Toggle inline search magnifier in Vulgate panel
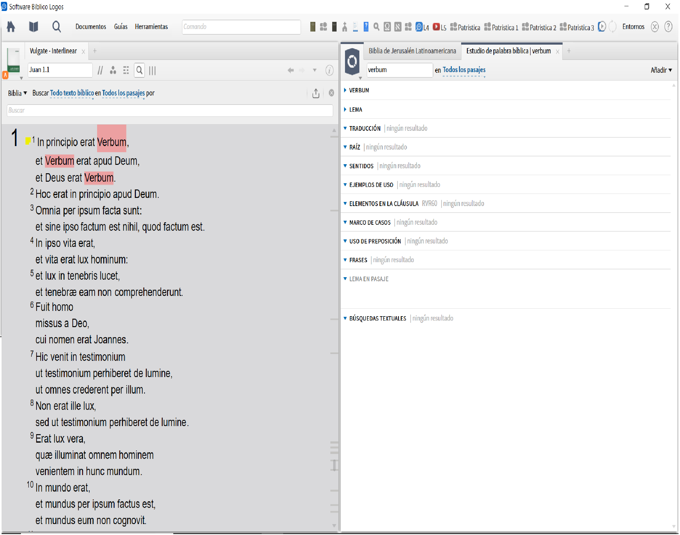Screen dimensions: 680x535 (x=139, y=70)
